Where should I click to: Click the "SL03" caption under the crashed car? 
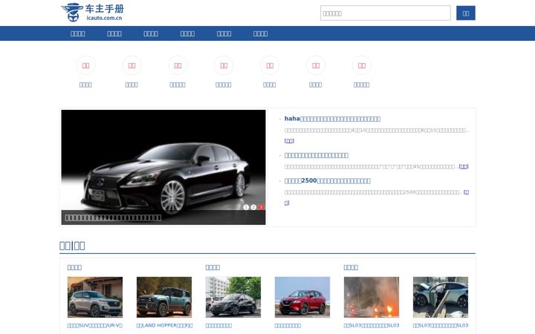coord(441,326)
